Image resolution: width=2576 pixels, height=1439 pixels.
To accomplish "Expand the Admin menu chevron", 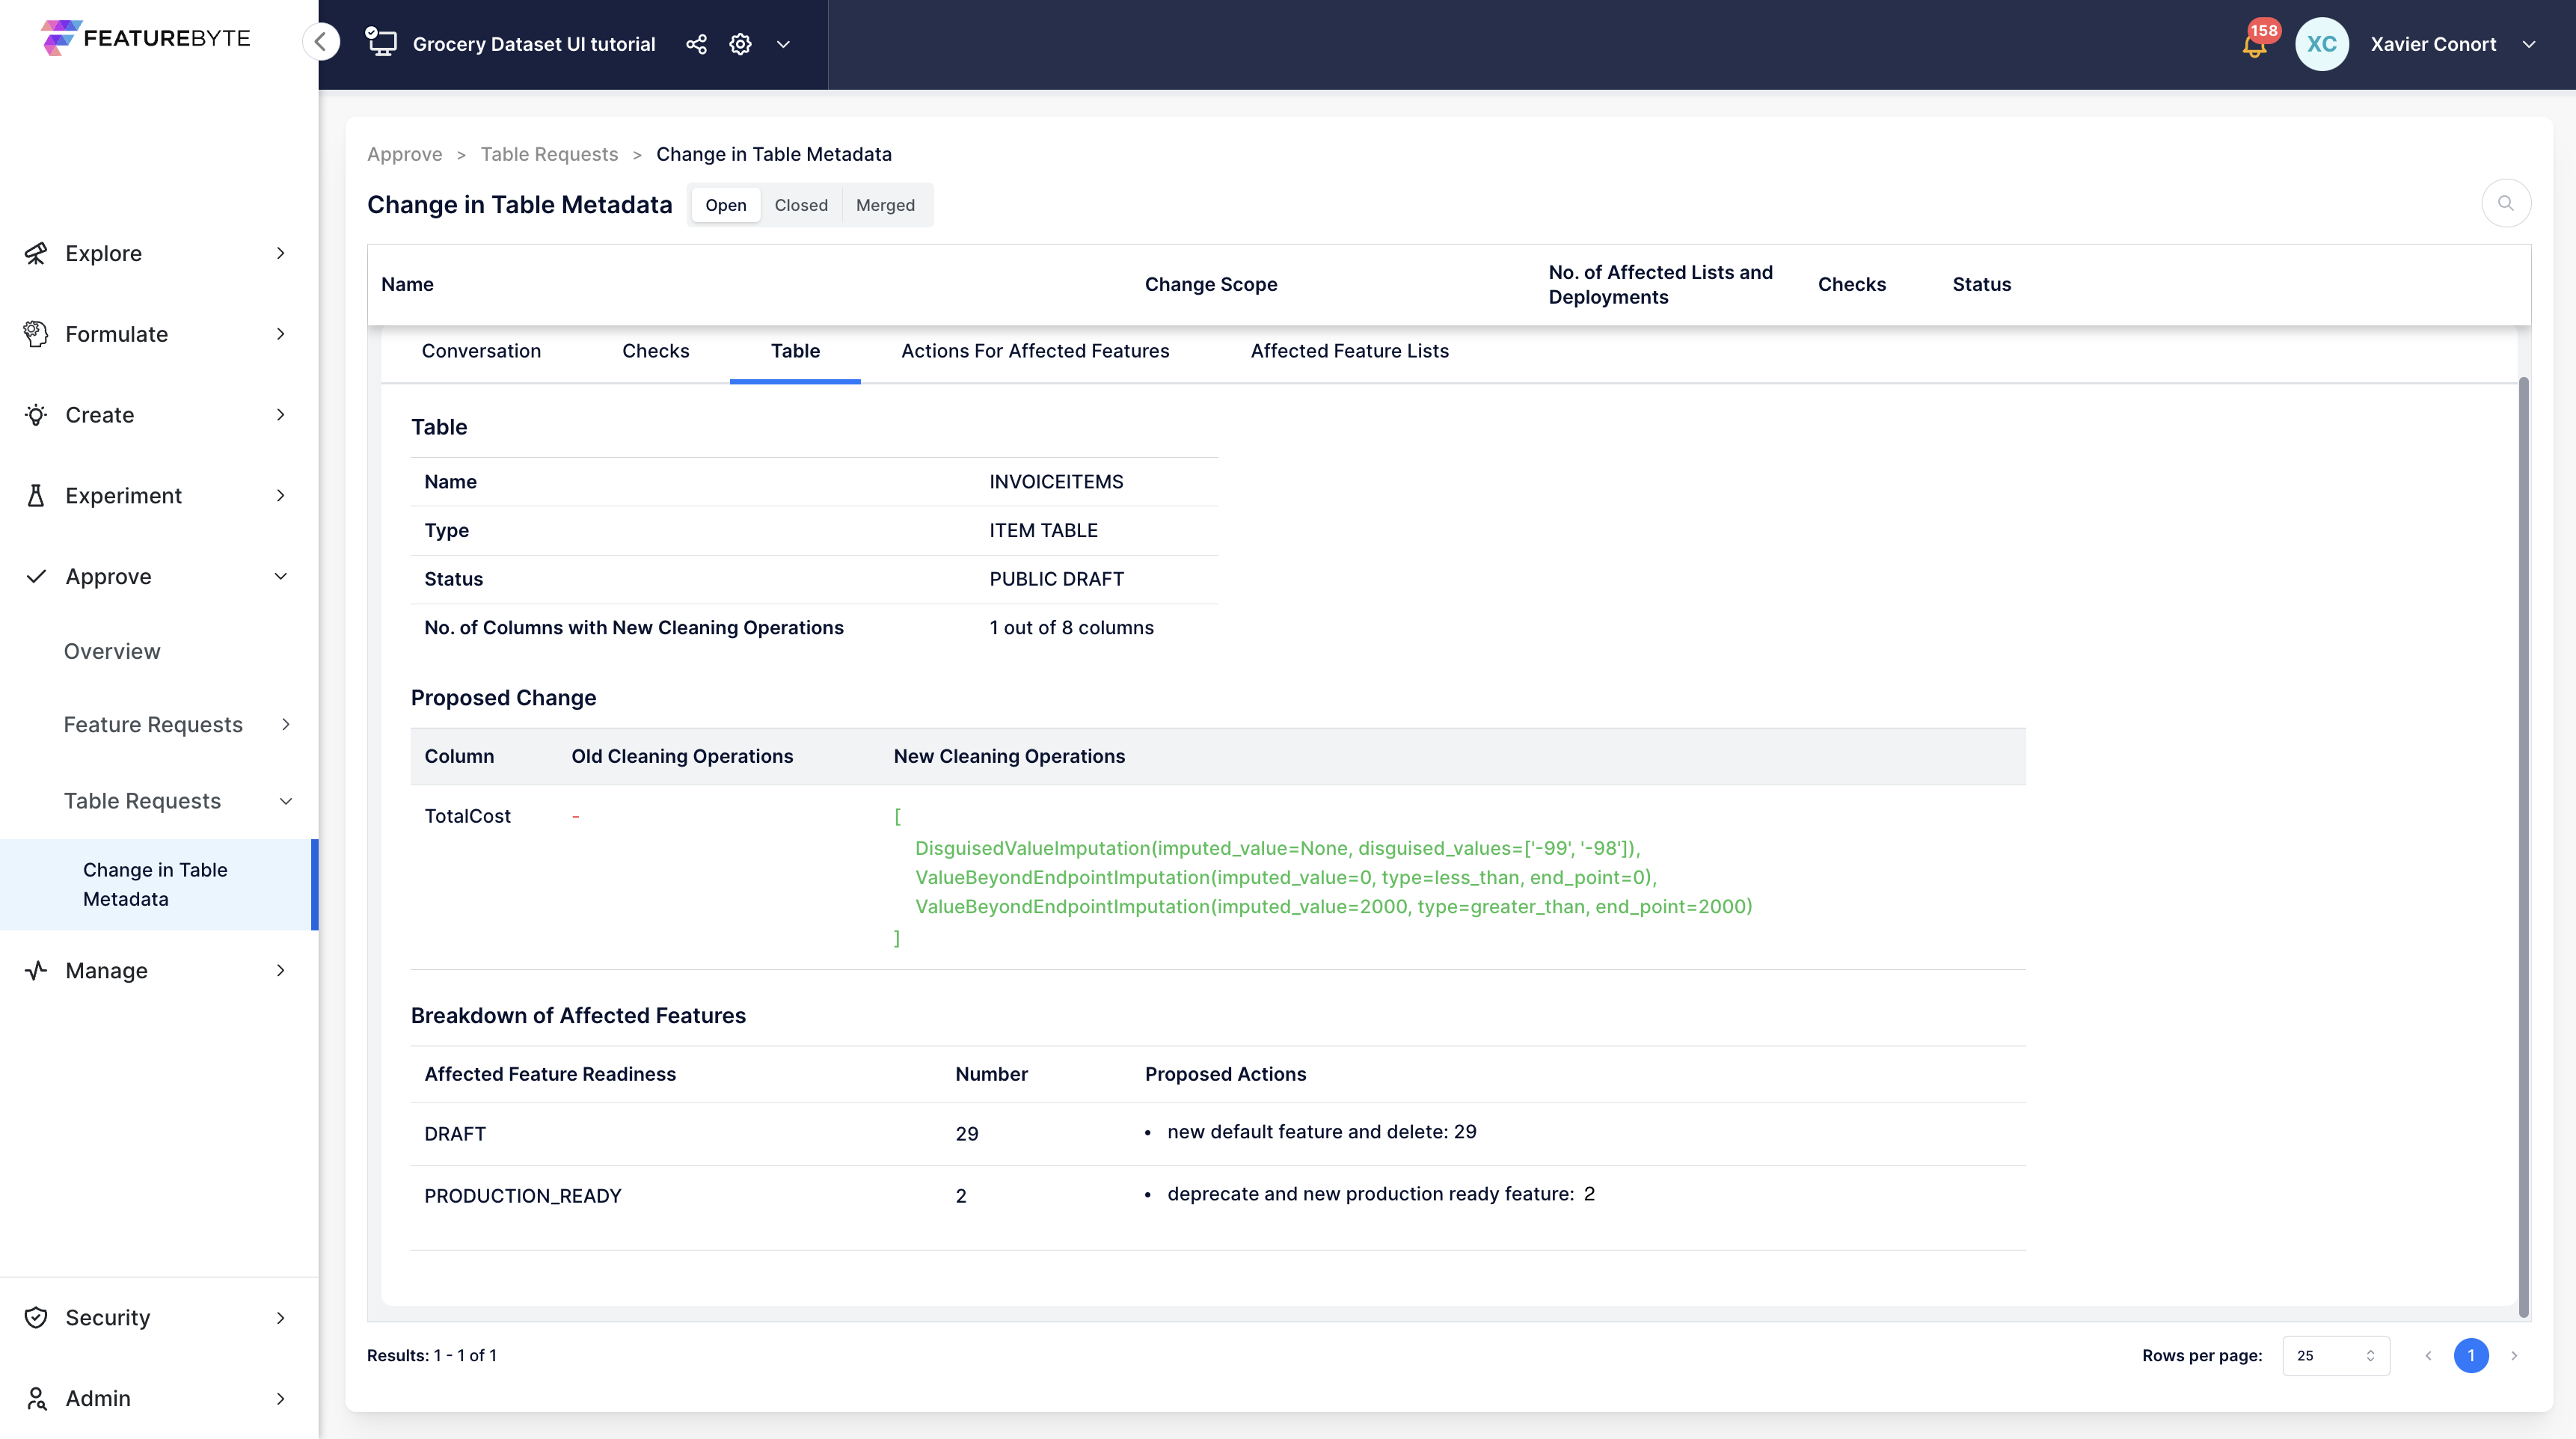I will click(x=281, y=1398).
